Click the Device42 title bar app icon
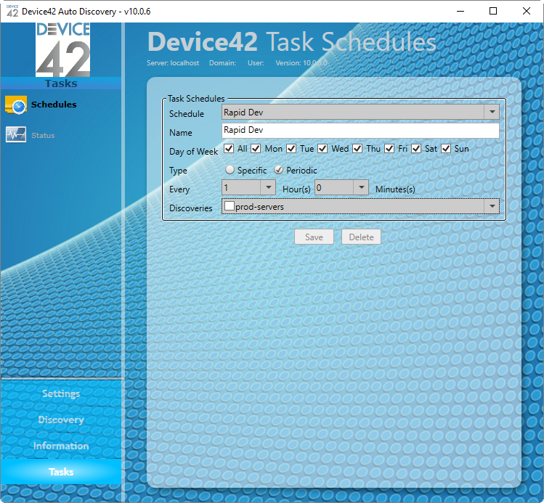This screenshot has width=544, height=503. pos(12,11)
